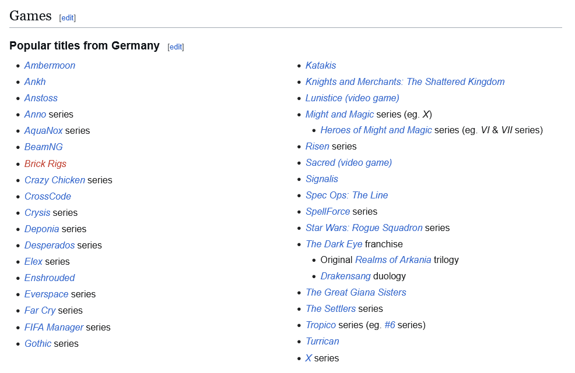Viewport: 575px width, 373px height.
Task: Open the Might and Magic link
Action: click(340, 114)
